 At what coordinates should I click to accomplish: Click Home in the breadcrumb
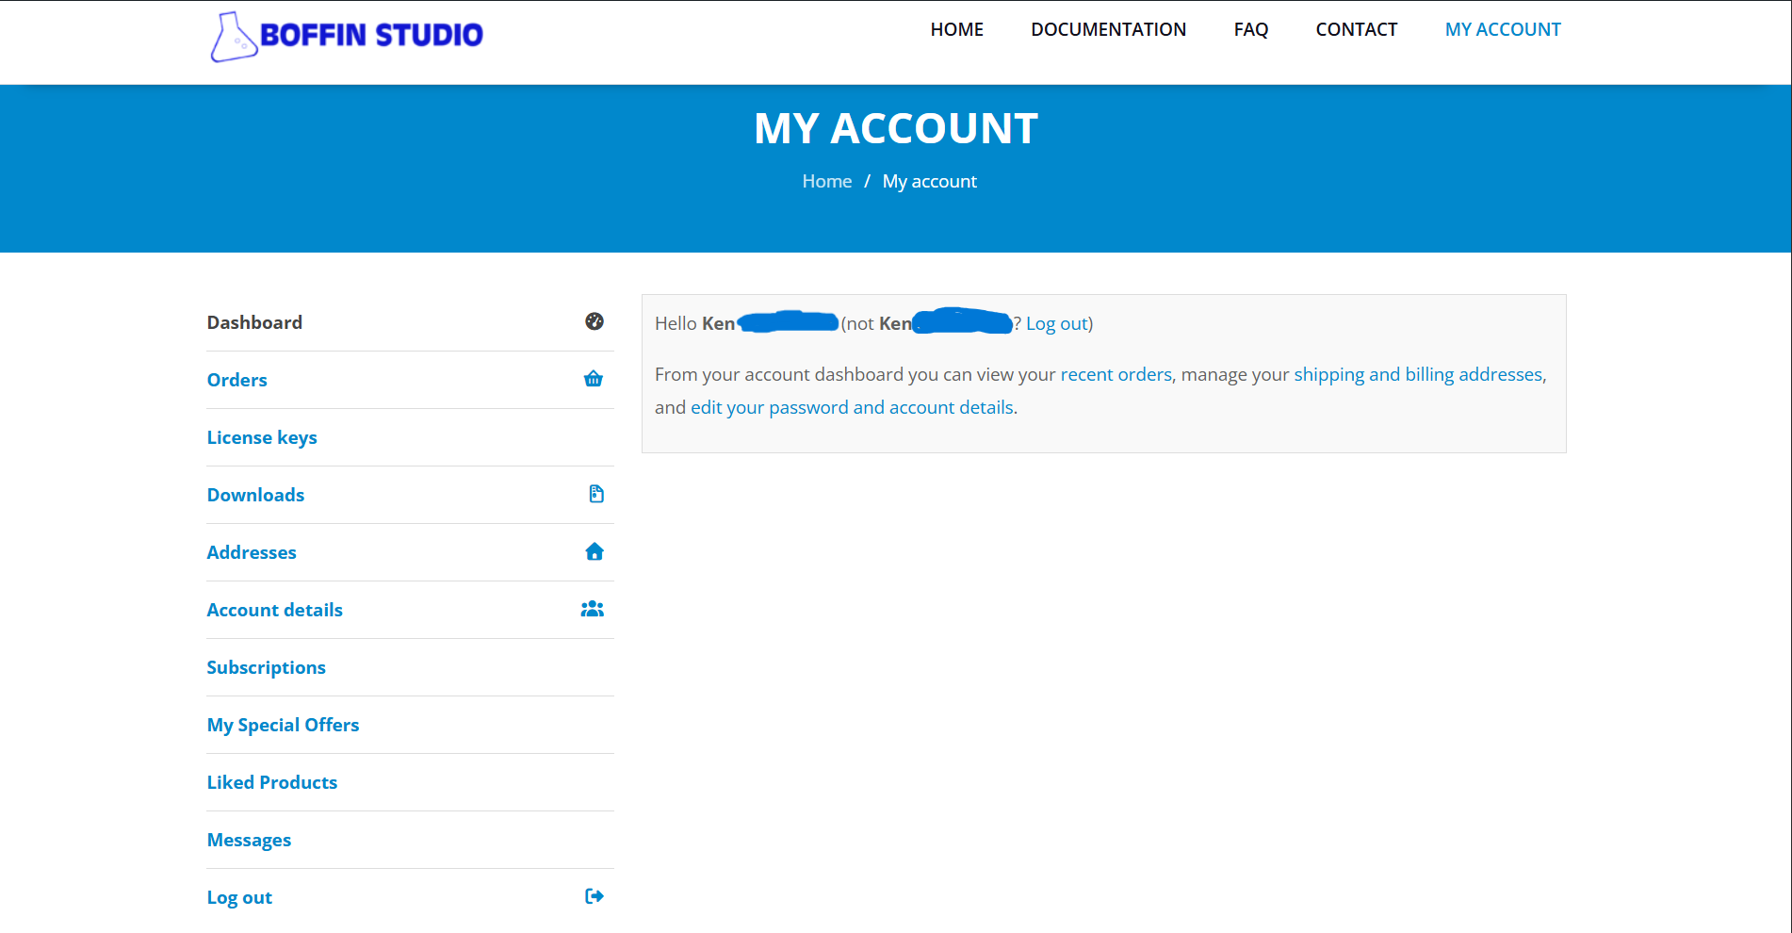tap(826, 181)
